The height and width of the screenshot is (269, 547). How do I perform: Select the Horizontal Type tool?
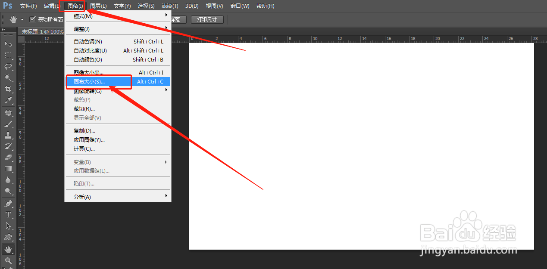[8, 215]
